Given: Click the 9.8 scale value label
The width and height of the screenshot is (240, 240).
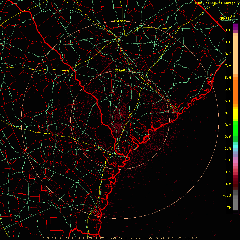Looking at the screenshot, I should (228, 30).
